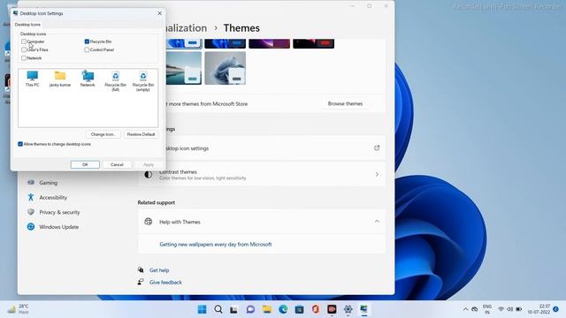Open Office app from taskbar
566x318 pixels.
click(316, 309)
